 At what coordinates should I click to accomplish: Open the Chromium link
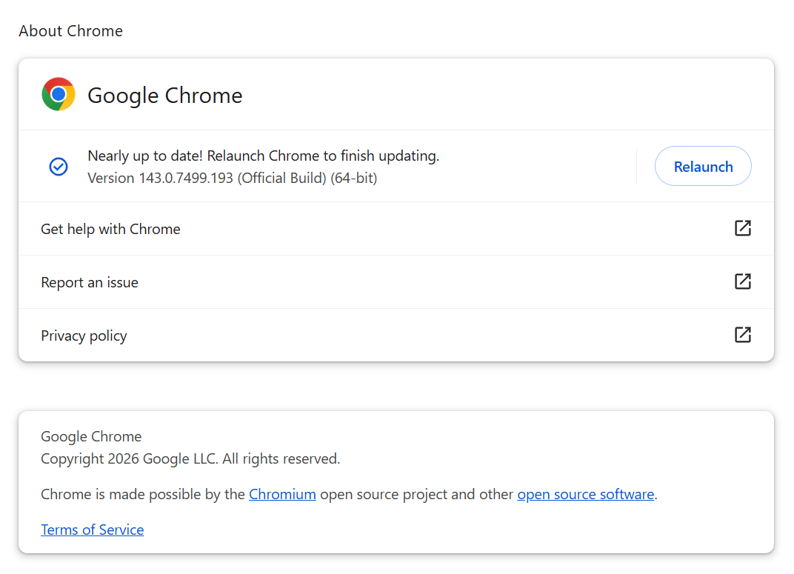(282, 494)
